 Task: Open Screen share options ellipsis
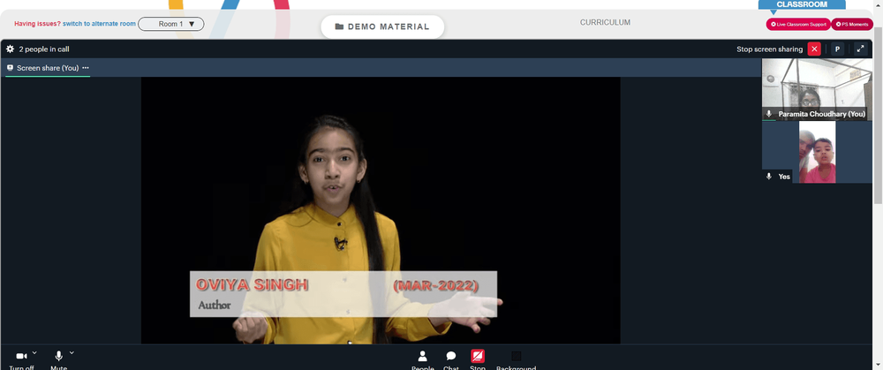(86, 68)
